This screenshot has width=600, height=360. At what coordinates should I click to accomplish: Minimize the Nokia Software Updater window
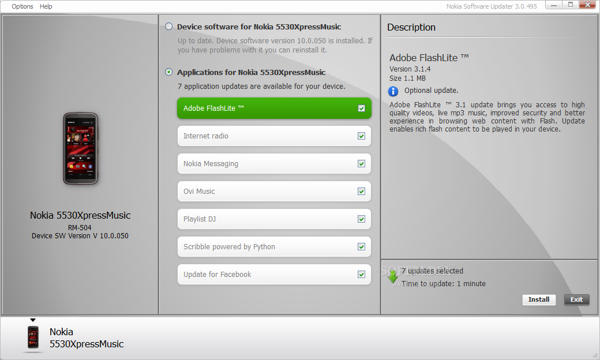point(554,5)
